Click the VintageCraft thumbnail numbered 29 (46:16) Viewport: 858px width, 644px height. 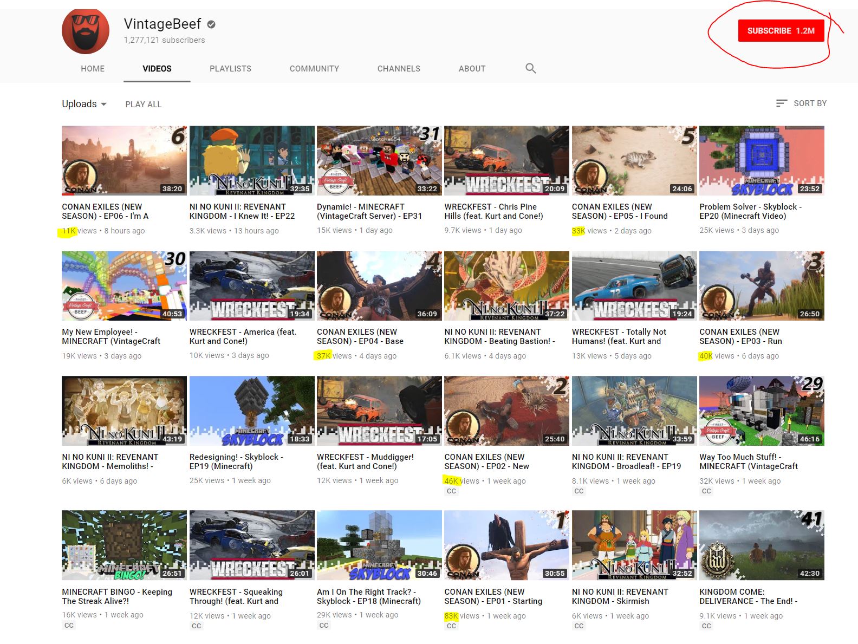[762, 411]
